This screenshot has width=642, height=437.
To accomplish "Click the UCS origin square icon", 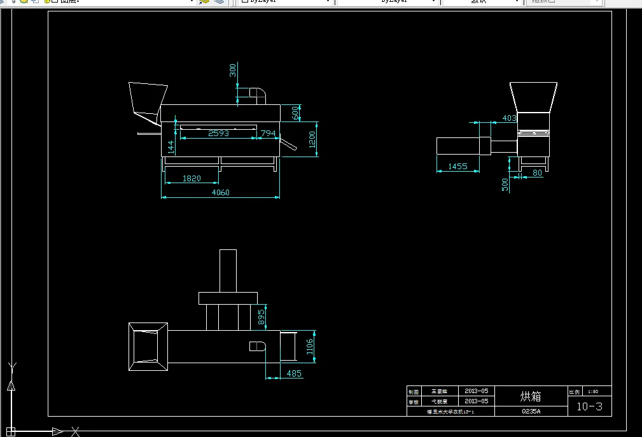I will (x=11, y=432).
